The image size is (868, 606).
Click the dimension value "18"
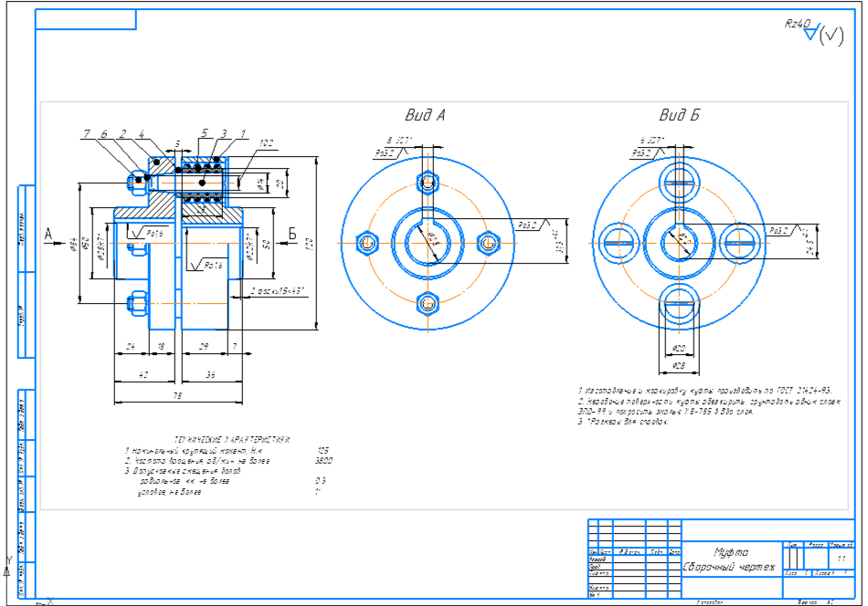click(161, 347)
